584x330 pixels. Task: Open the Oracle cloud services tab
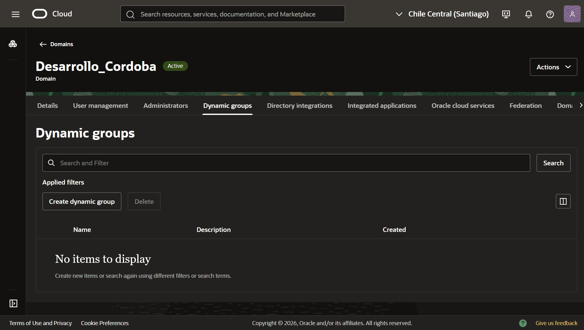pos(463,106)
